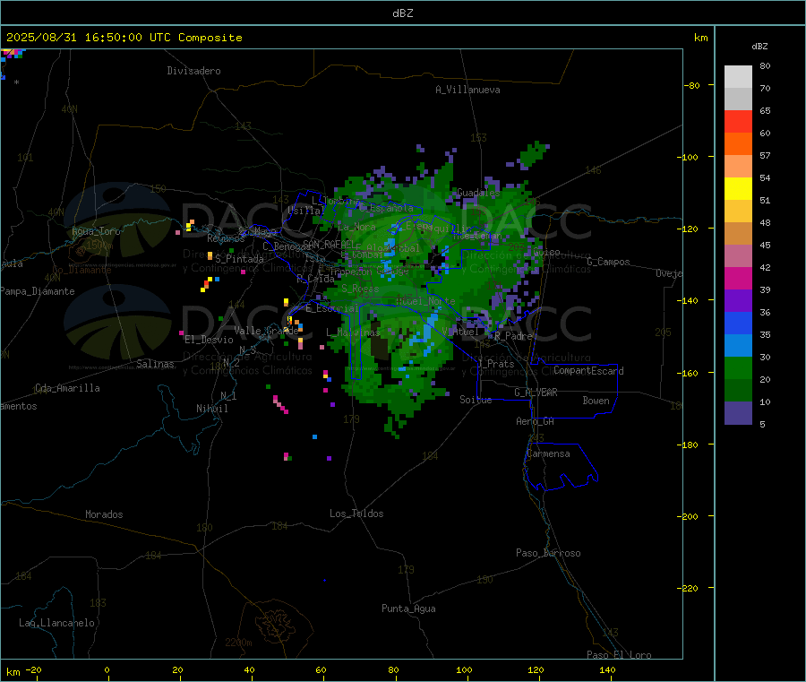Pick the light gray 80 dBZ legend swatch
Viewport: 806px width, 682px height.
[738, 77]
